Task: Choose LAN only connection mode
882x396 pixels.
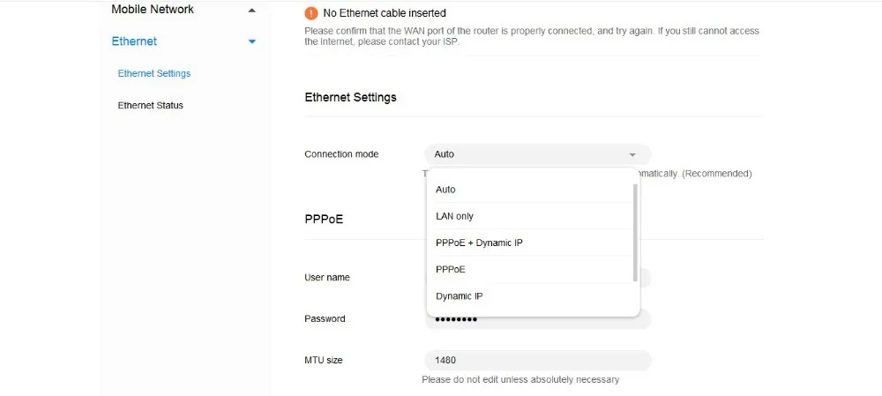Action: pos(454,216)
